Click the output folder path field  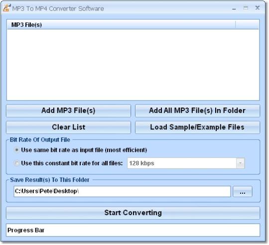point(122,191)
